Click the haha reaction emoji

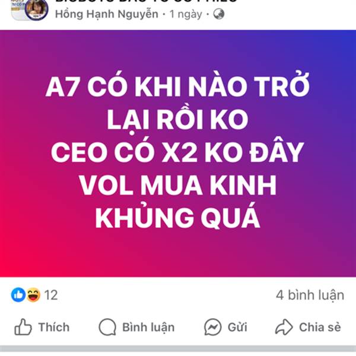(33, 295)
